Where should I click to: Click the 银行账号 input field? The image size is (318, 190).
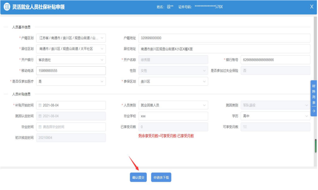click(x=275, y=60)
